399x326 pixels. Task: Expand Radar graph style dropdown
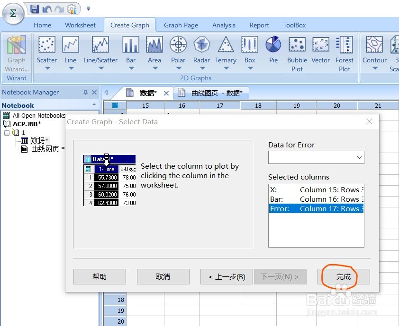point(202,68)
